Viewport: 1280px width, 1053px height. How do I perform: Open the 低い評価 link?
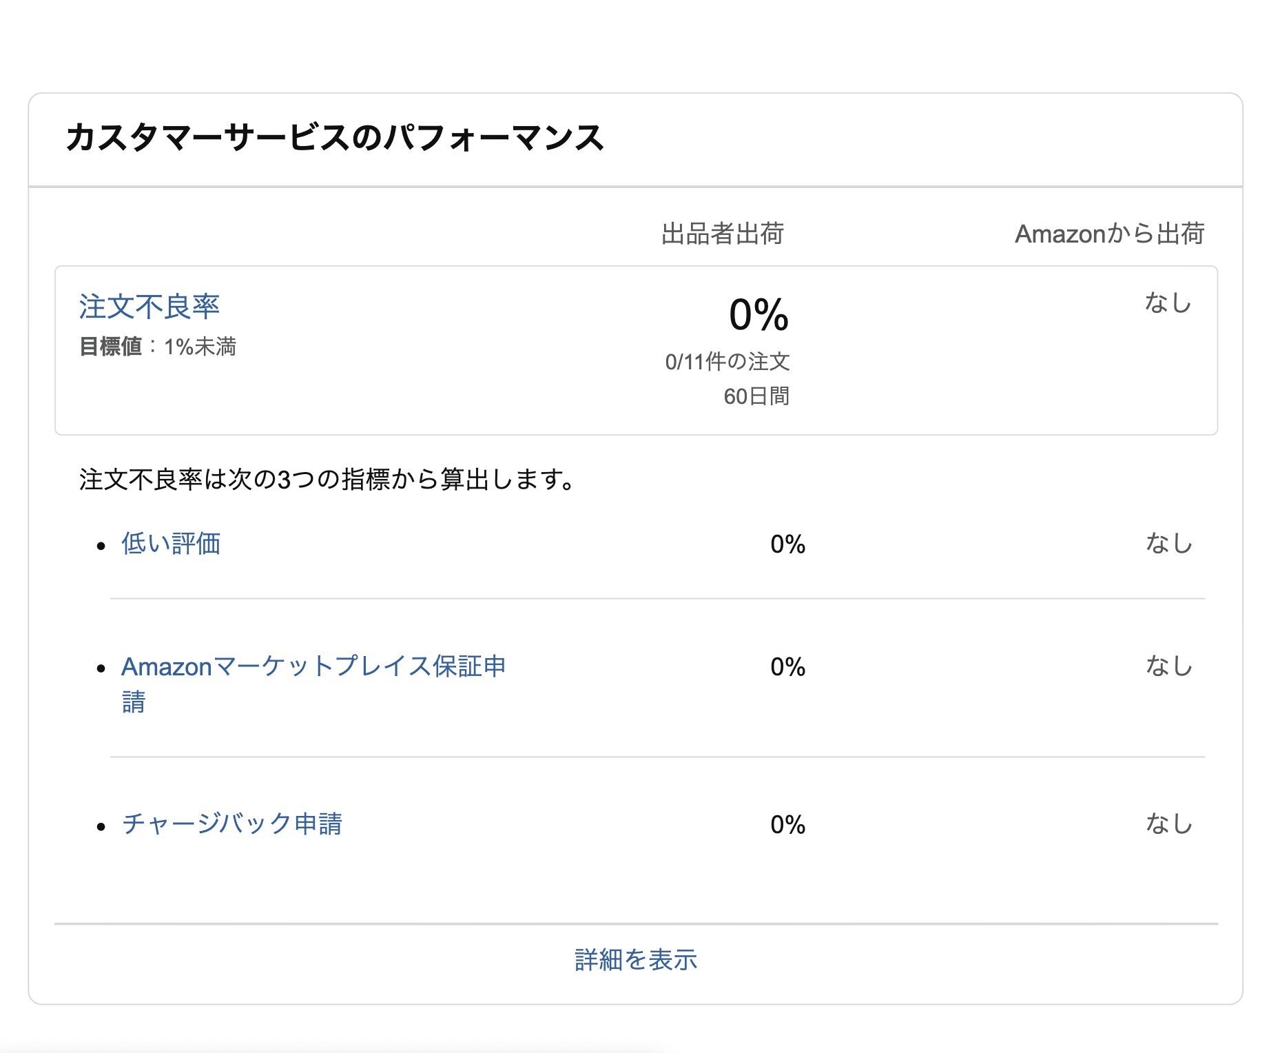pyautogui.click(x=171, y=544)
